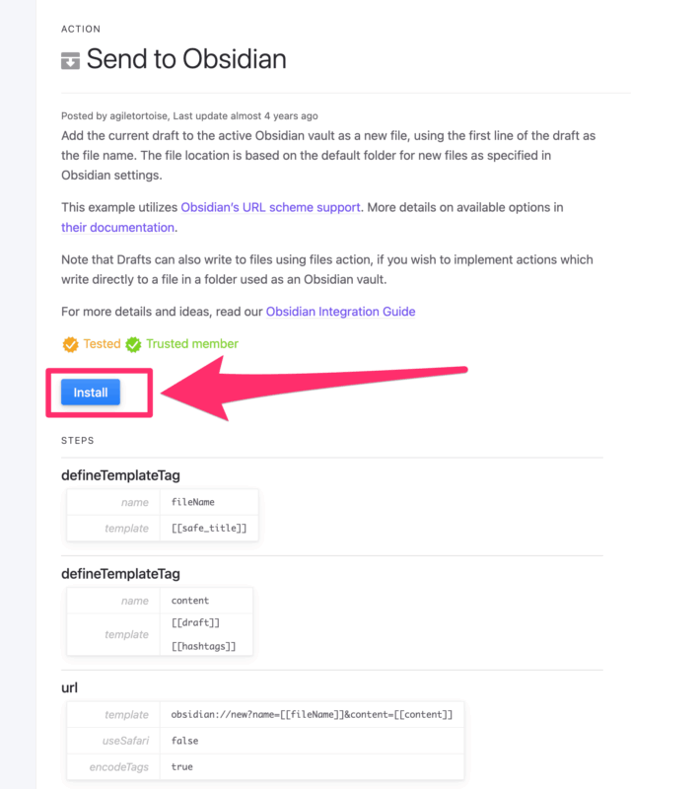Open the Obsidian Integration Guide link
This screenshot has width=700, height=789.
click(340, 312)
